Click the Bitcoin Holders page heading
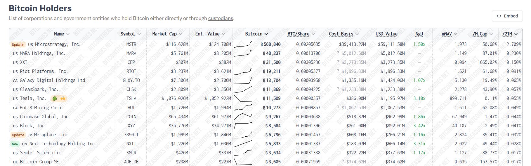Image resolution: width=531 pixels, height=166 pixels. (x=40, y=8)
